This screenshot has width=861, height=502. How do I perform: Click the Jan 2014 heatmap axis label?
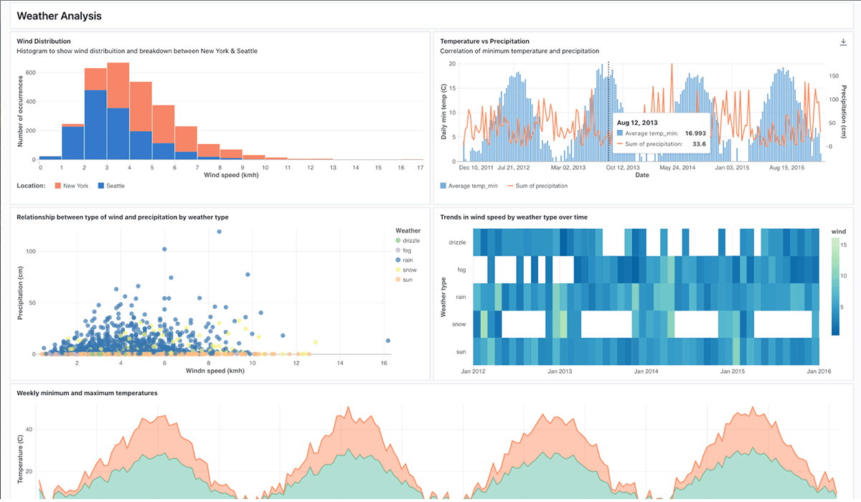click(x=646, y=371)
